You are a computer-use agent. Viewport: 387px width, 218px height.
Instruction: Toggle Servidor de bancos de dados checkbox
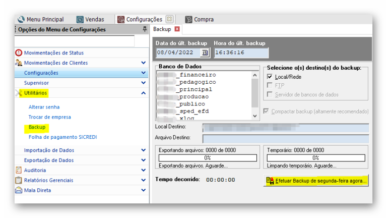270,94
